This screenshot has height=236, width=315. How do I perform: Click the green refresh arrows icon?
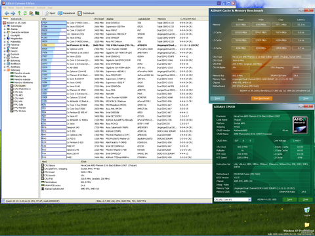pyautogui.click(x=25, y=13)
